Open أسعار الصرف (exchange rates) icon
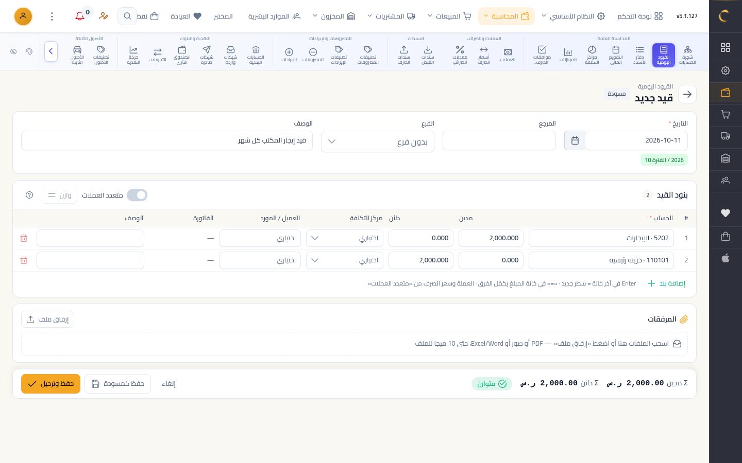Screen dimensions: 742x463 coord(484,55)
